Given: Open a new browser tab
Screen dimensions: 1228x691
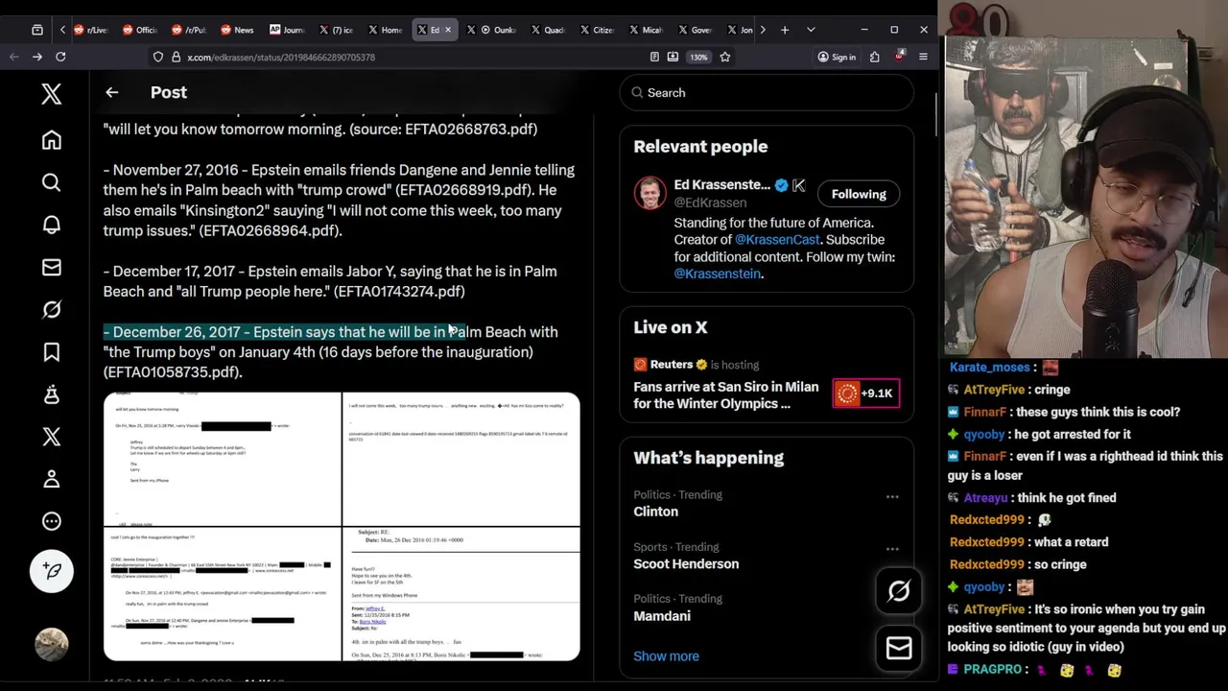Looking at the screenshot, I should point(784,30).
